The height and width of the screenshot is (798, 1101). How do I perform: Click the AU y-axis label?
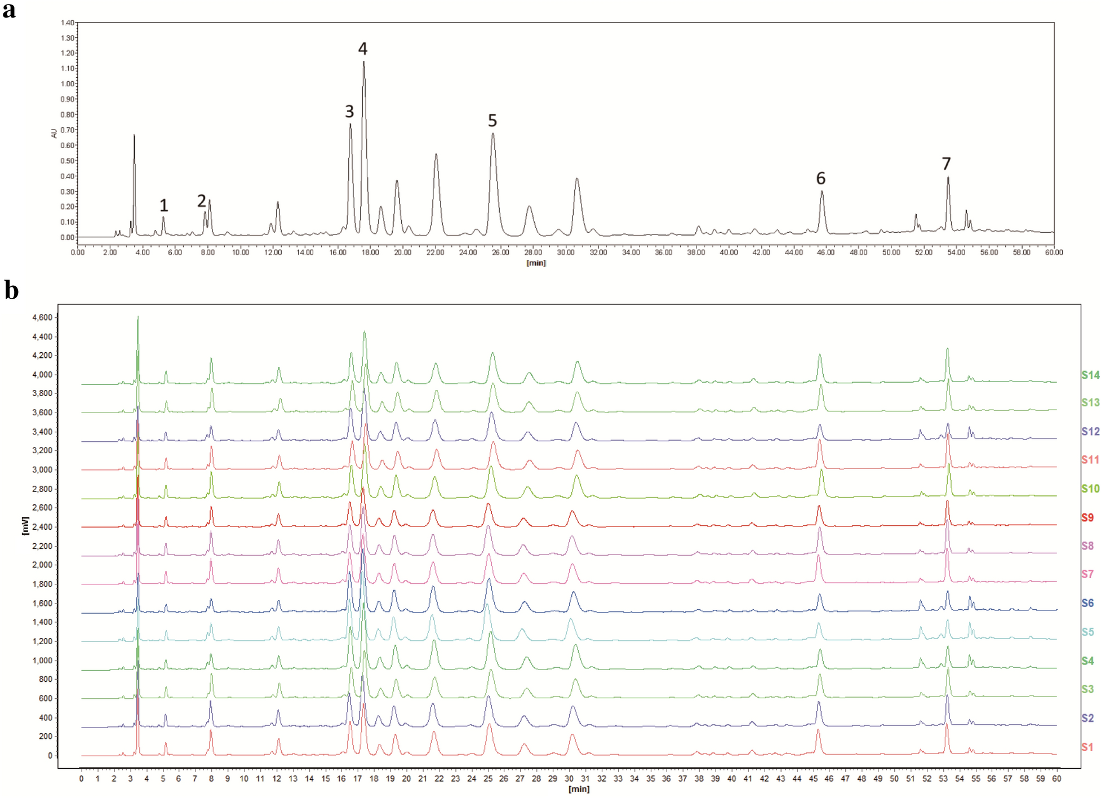54,133
